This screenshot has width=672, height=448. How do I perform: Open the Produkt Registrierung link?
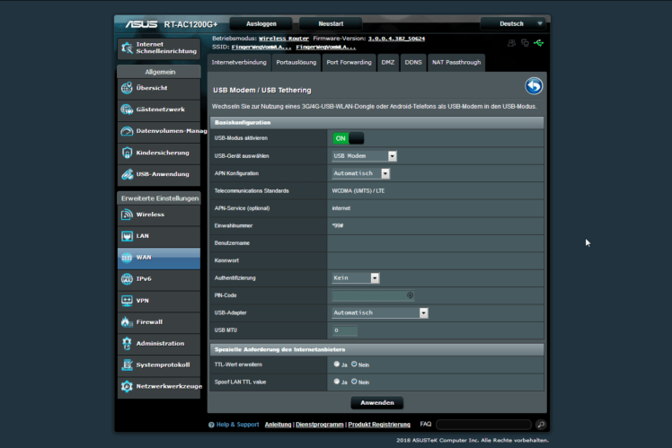coord(379,425)
